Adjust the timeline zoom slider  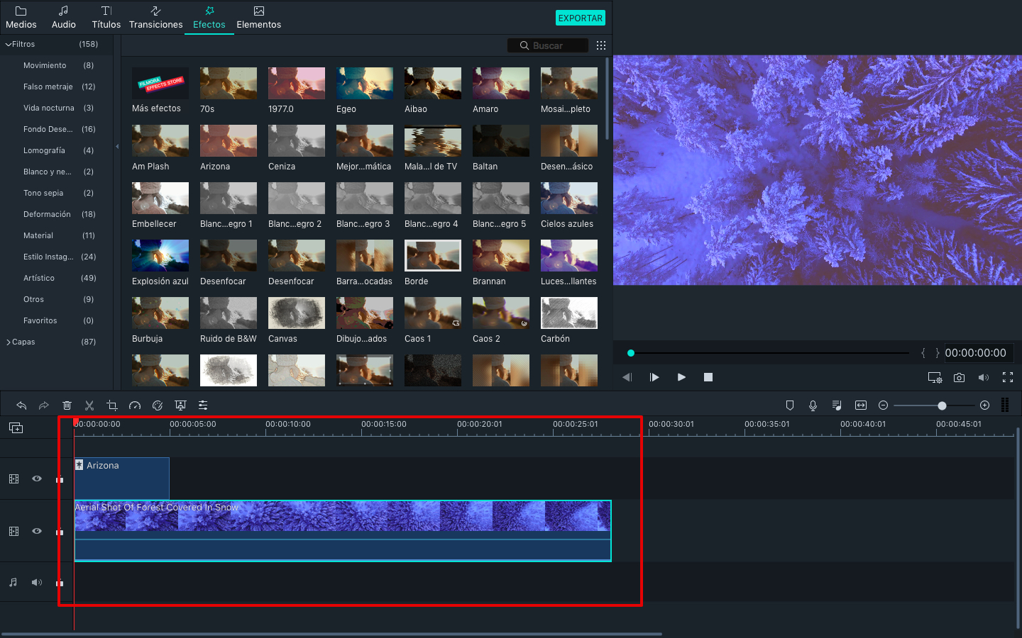click(x=942, y=405)
